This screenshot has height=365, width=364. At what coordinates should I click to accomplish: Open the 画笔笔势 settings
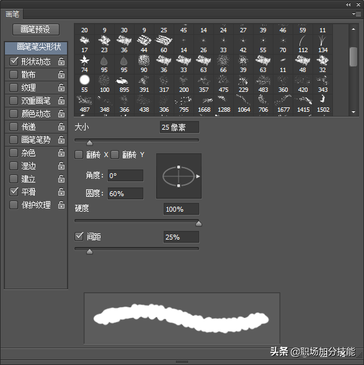click(x=36, y=140)
